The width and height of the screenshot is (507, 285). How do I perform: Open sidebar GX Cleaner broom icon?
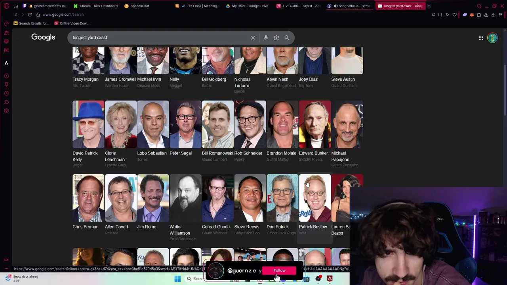click(6, 32)
